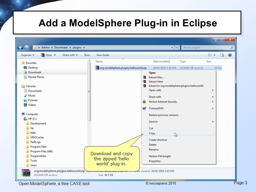Click the WinRAR icon beside Extract Here
Screen dimensions: 256x192
click(x=145, y=82)
